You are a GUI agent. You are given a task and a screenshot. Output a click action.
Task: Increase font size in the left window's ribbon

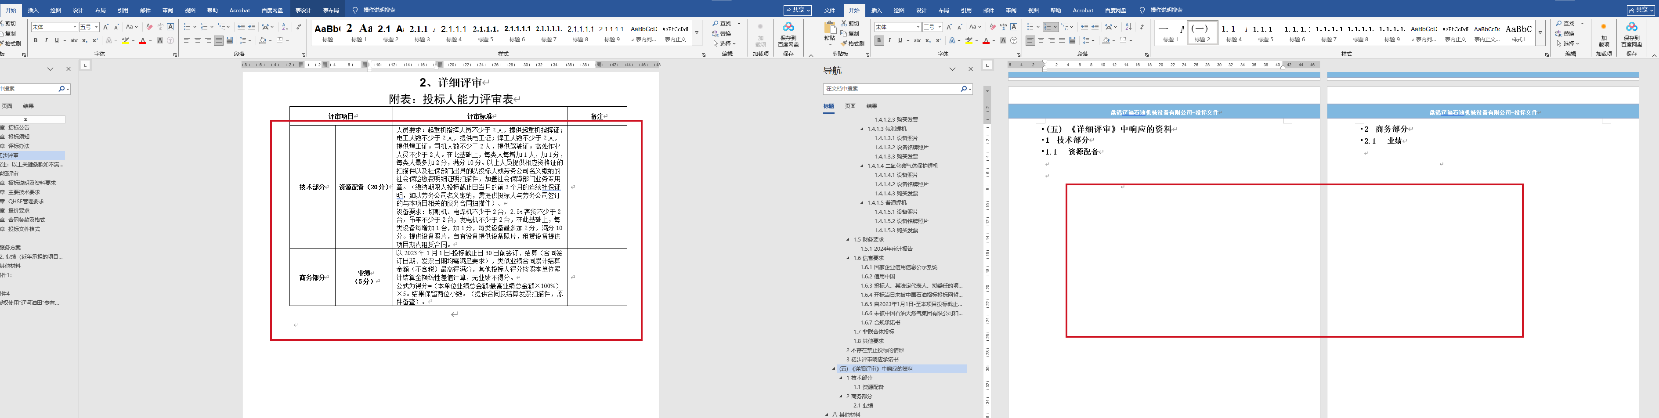tap(106, 27)
